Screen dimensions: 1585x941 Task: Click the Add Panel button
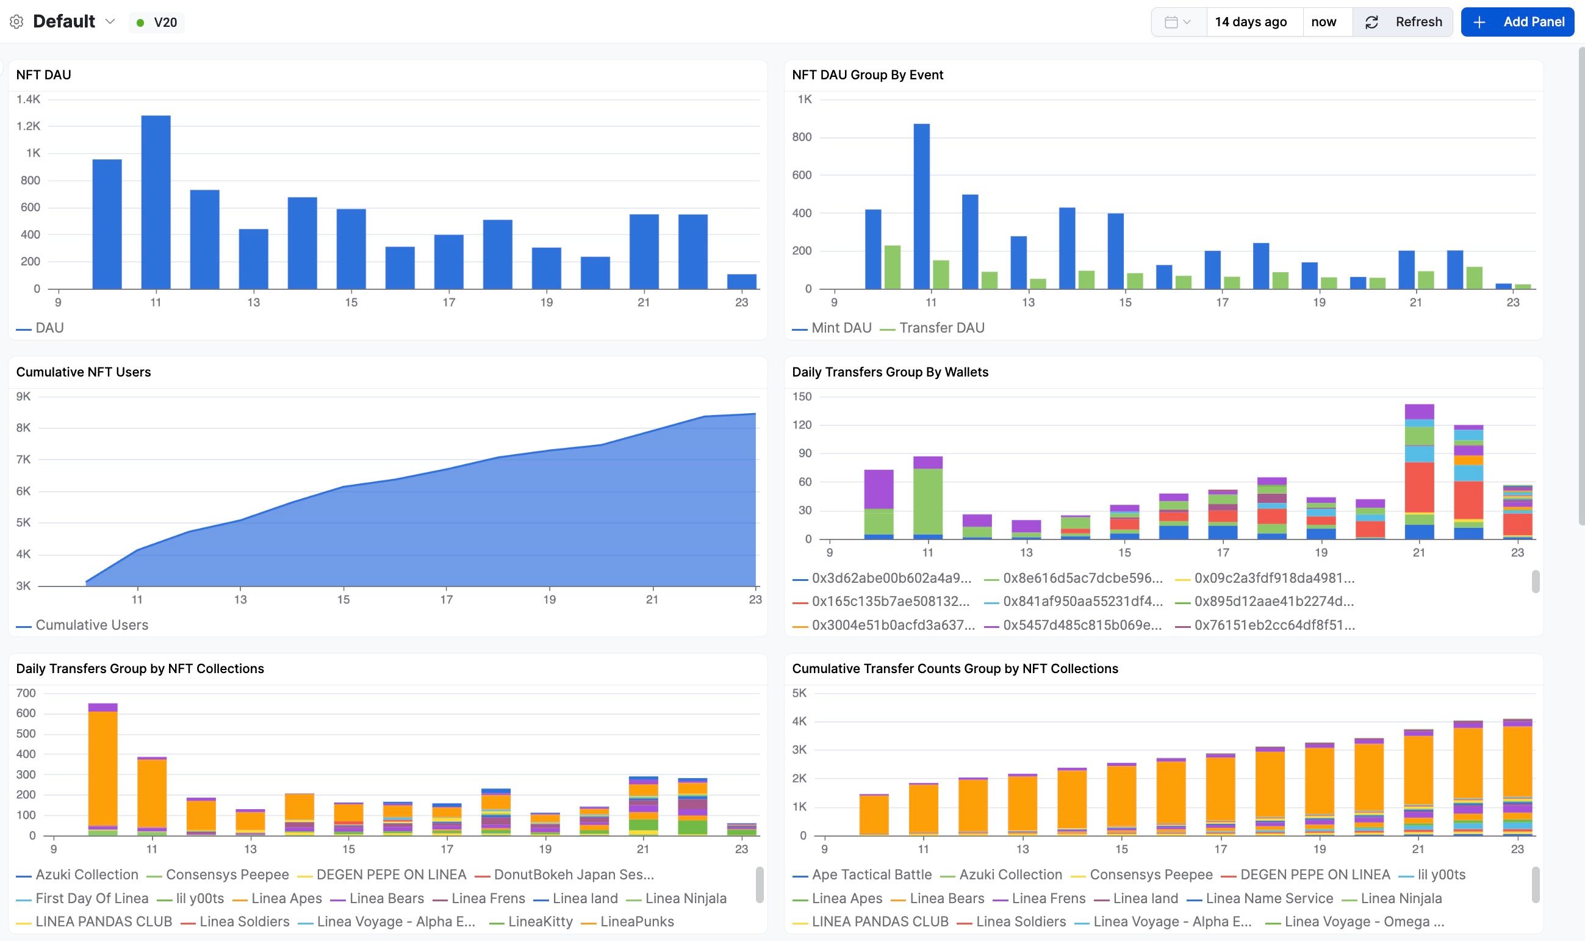tap(1517, 22)
